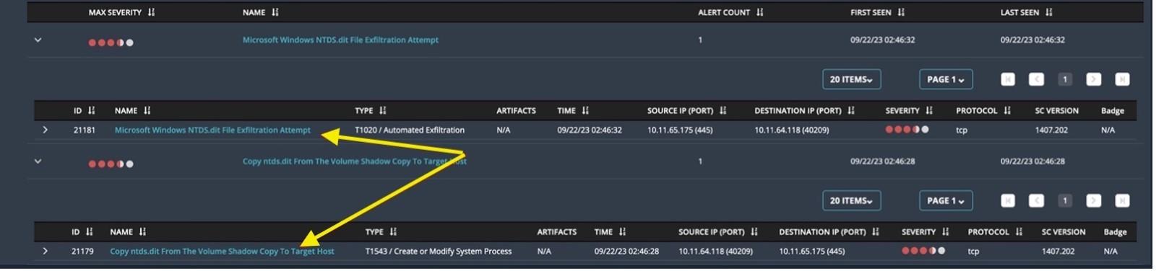
Task: Click time '09/22/23 02:46:32' in row 21181
Action: coord(589,130)
